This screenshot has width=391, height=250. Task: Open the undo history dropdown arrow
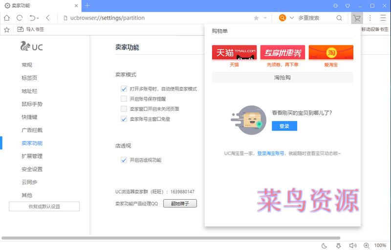coord(38,18)
